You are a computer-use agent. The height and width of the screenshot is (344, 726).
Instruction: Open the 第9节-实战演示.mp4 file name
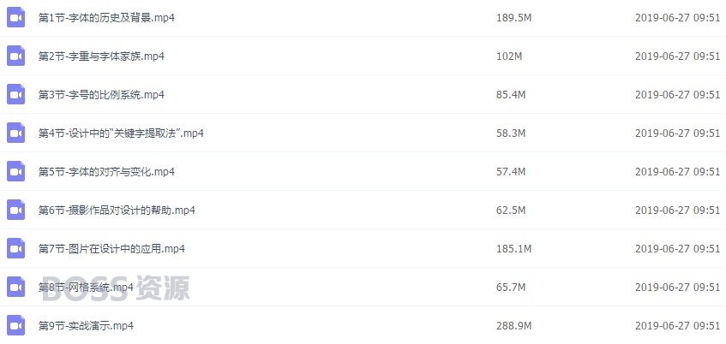point(86,325)
